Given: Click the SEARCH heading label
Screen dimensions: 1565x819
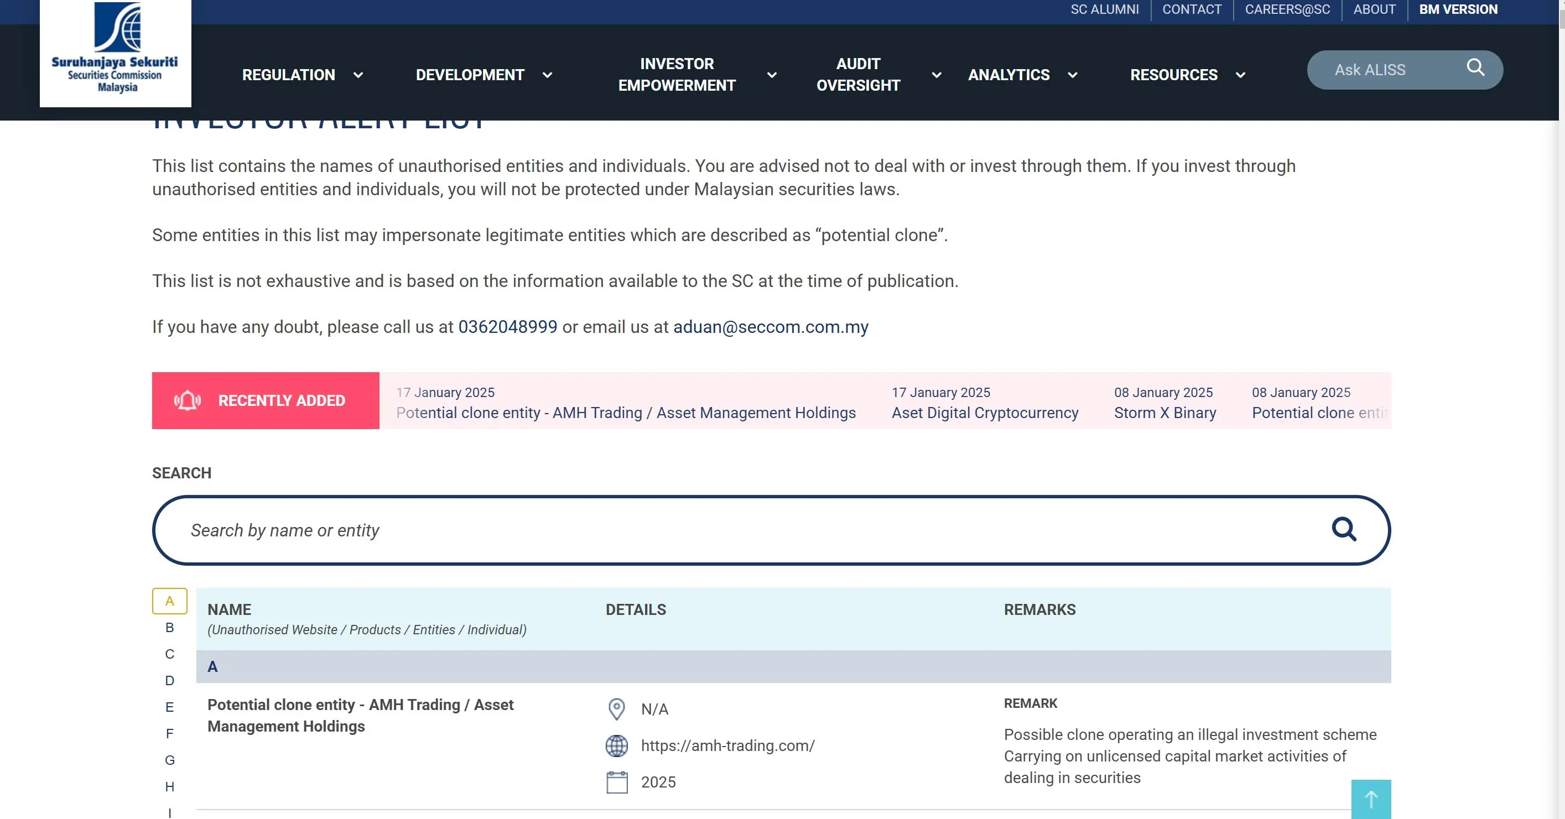Looking at the screenshot, I should coord(181,473).
